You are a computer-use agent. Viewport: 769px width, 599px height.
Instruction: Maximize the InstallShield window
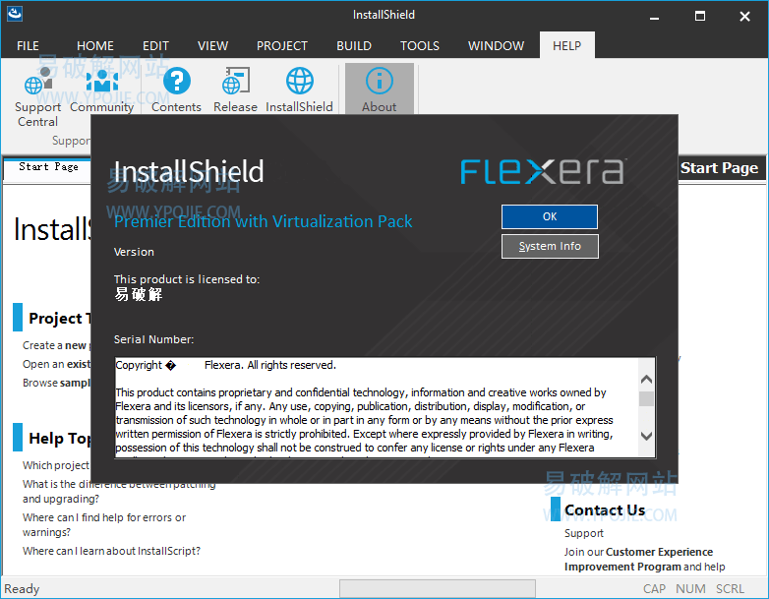(x=700, y=17)
